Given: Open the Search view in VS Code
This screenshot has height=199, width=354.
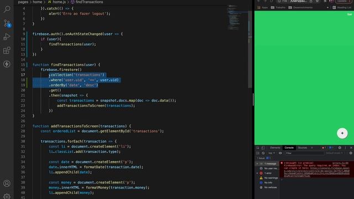Looking at the screenshot, I should point(7,9).
